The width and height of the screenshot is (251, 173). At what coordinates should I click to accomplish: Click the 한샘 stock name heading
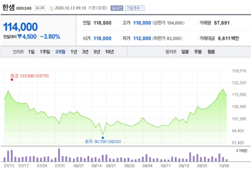pos(8,8)
